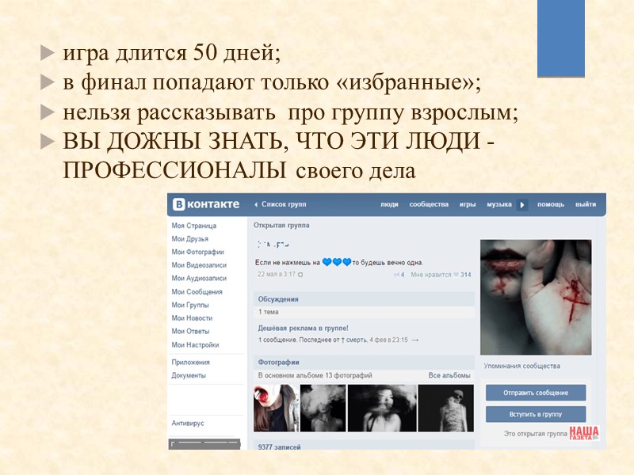Open the сообщества menu item
Viewport: 634px width, 475px height.
coord(429,204)
